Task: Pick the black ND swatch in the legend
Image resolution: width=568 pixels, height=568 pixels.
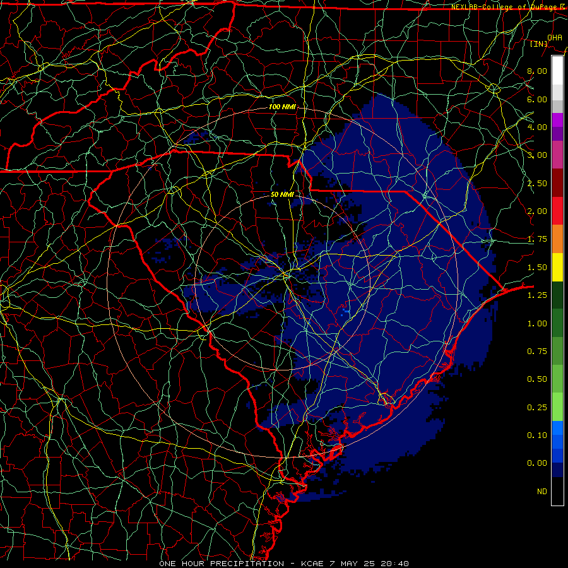Action: coord(557,491)
